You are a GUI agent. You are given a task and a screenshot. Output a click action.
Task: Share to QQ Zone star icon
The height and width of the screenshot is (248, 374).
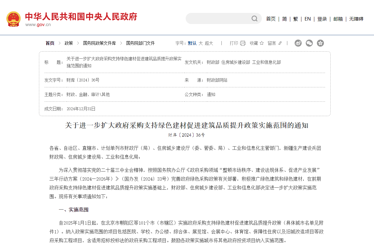pyautogui.click(x=320, y=43)
